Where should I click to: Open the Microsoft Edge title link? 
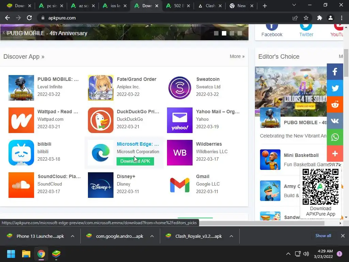point(138,144)
